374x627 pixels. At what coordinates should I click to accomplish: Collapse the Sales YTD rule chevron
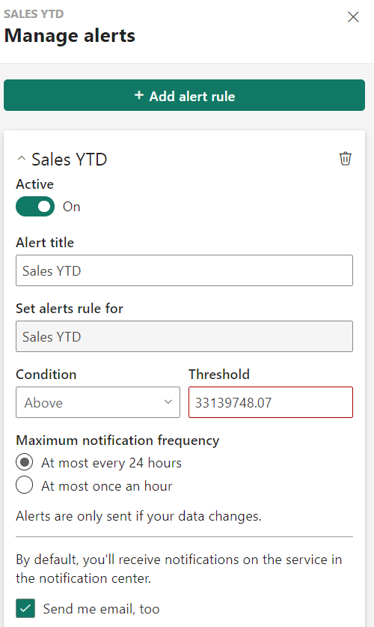coord(22,159)
